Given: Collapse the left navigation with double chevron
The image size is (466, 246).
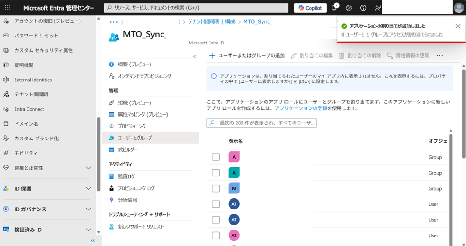Looking at the screenshot, I should [93, 241].
